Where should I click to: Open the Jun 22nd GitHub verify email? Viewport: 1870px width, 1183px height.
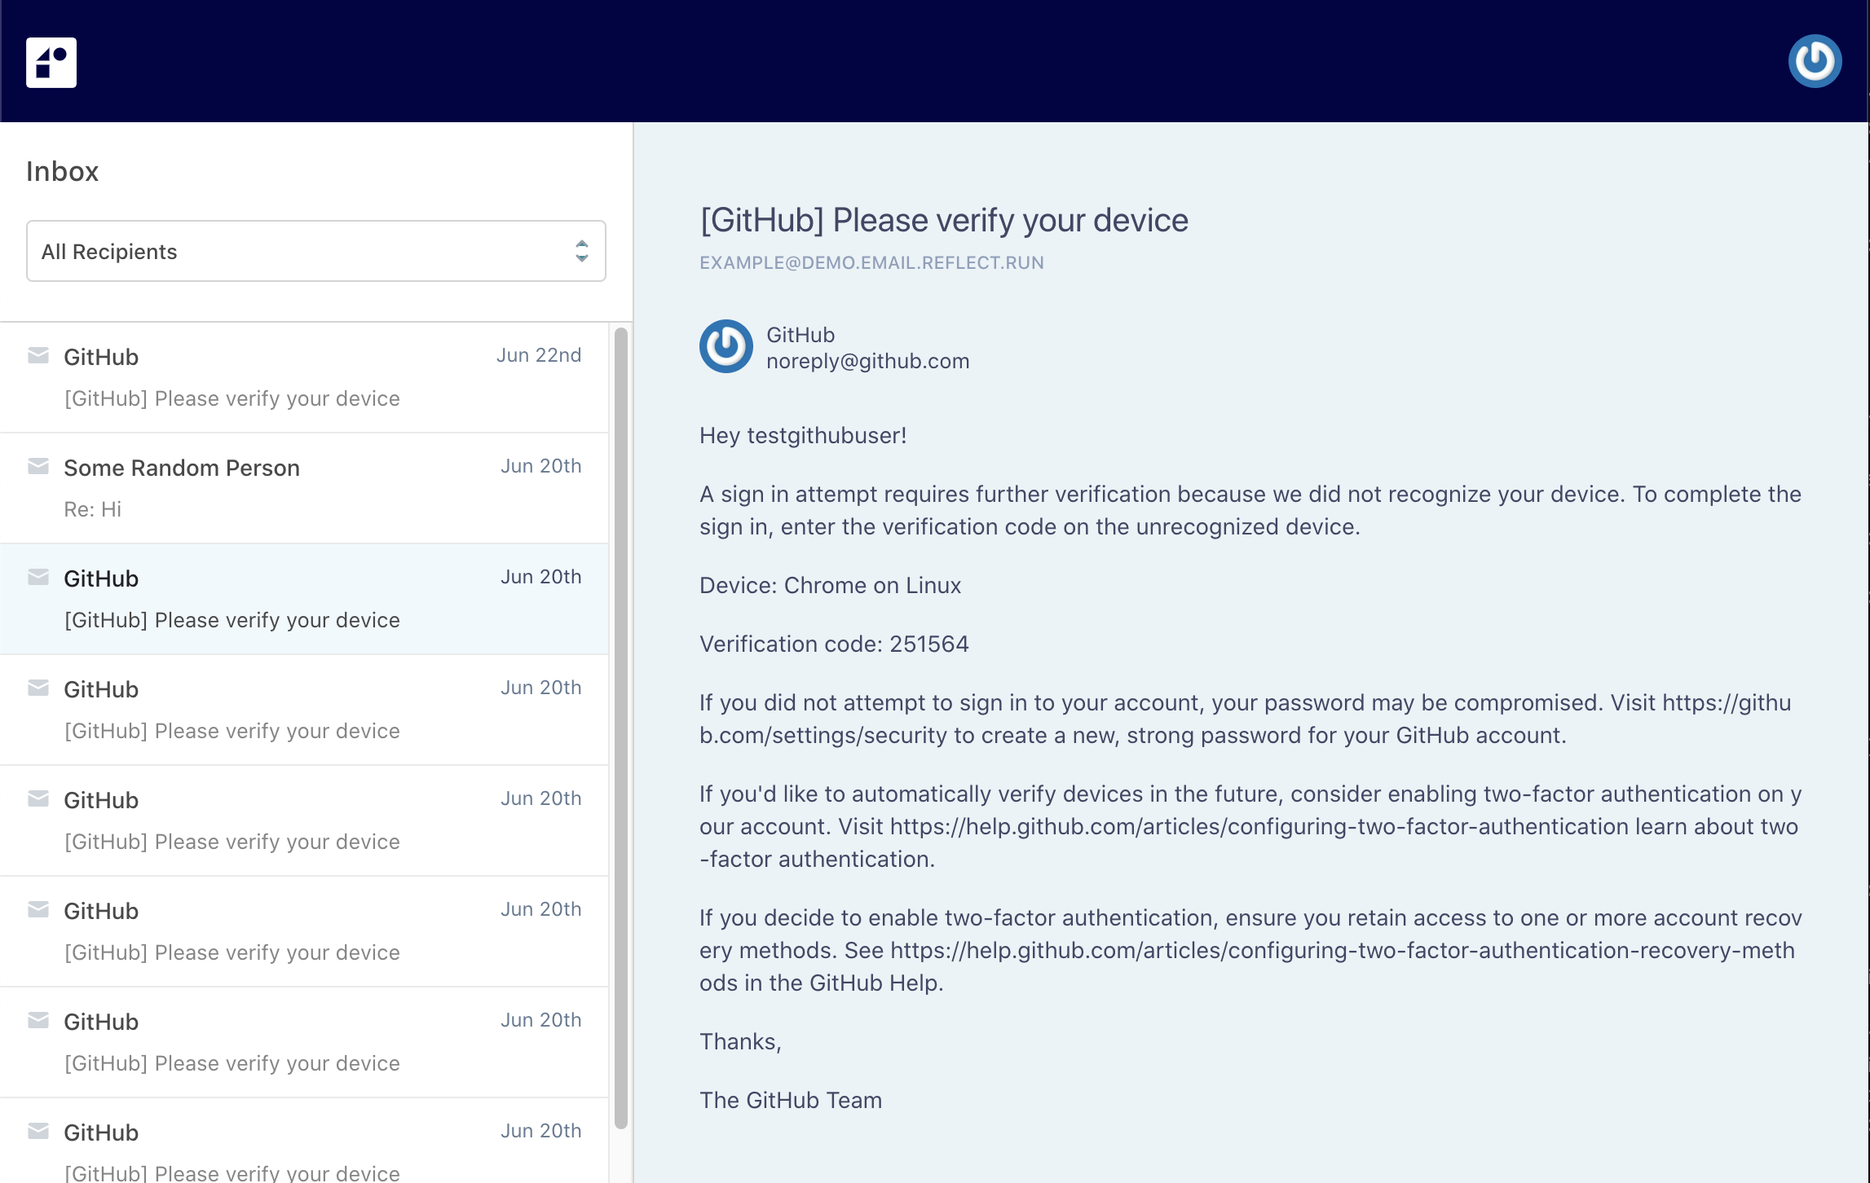pos(304,377)
